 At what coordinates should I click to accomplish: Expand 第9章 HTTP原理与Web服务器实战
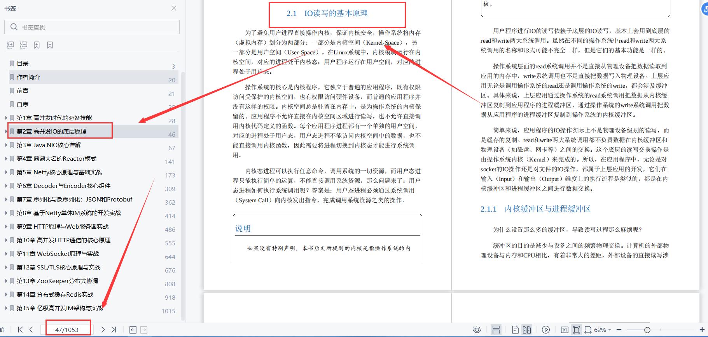tap(6, 226)
